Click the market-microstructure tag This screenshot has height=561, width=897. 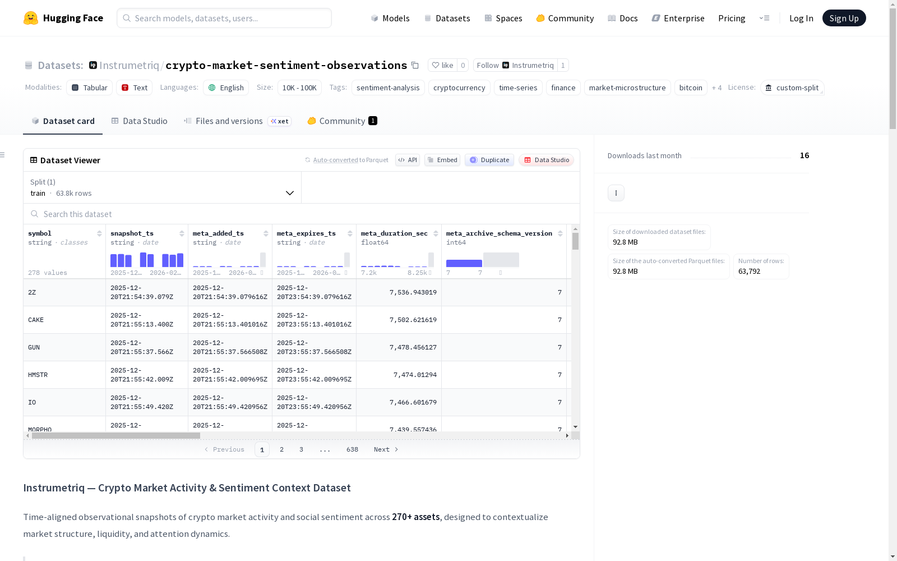click(627, 88)
